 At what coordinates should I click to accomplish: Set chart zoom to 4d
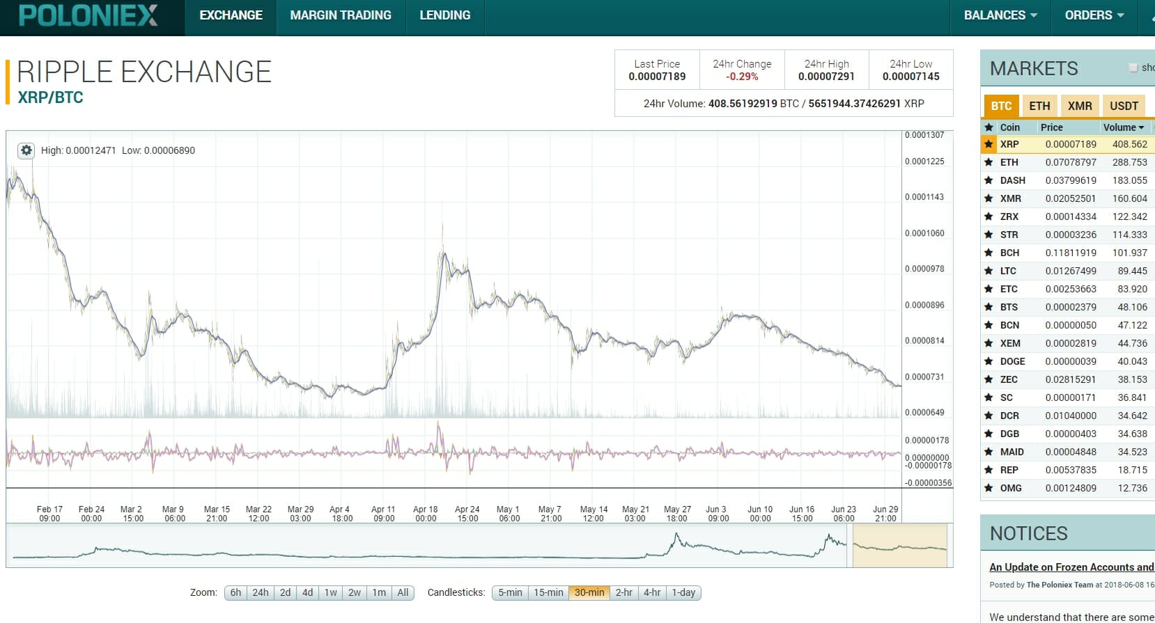307,592
